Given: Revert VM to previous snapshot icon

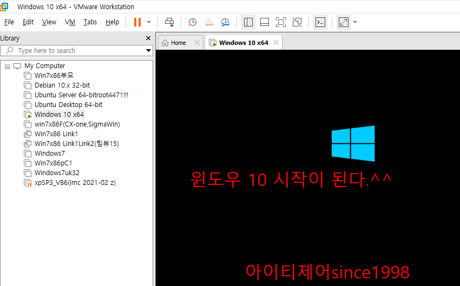Looking at the screenshot, I should tap(209, 22).
